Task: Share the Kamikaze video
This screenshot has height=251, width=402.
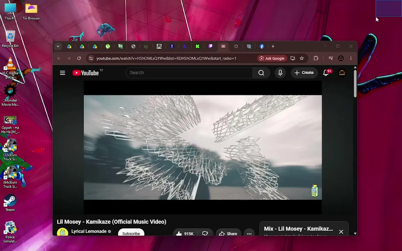Action: coord(228,234)
